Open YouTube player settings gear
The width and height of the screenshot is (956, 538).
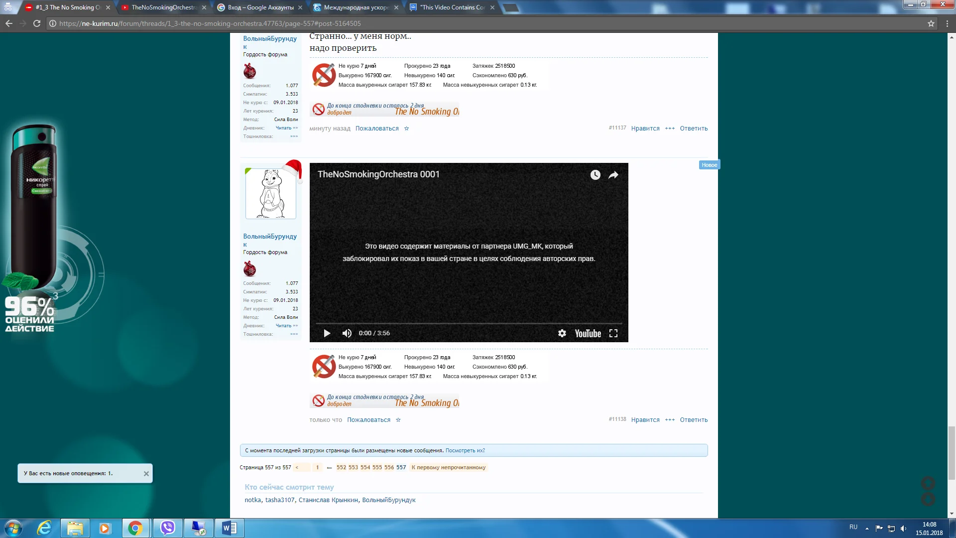[x=562, y=333]
